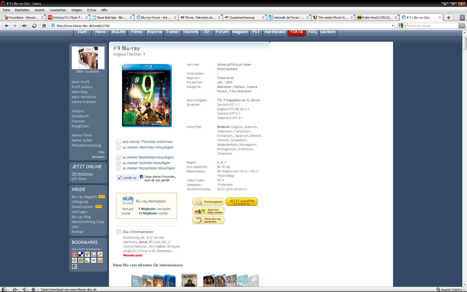Viewport: 467px width, 292px height.
Task: Click the Facebook bookmark icon in sidebar
Action: click(x=74, y=266)
